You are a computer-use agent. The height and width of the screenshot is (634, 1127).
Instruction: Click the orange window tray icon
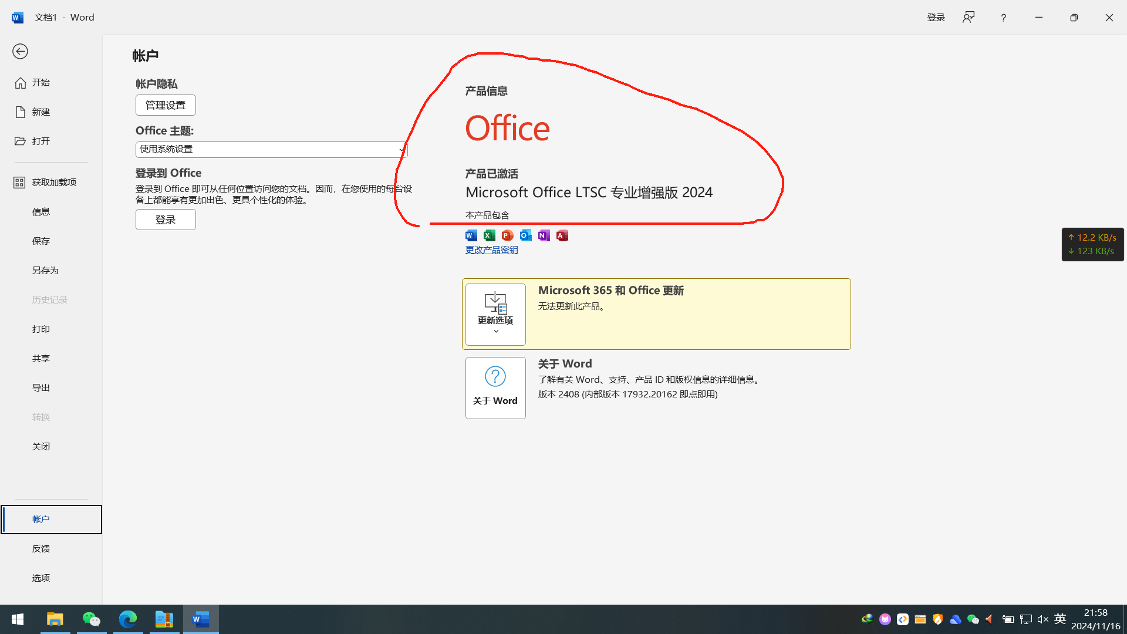[x=920, y=619]
